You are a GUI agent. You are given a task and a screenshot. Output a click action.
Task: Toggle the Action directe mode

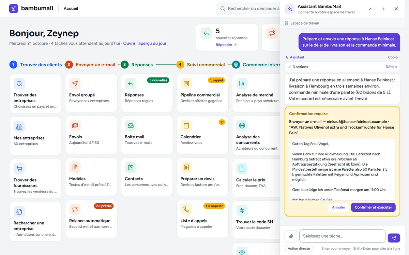(299, 249)
